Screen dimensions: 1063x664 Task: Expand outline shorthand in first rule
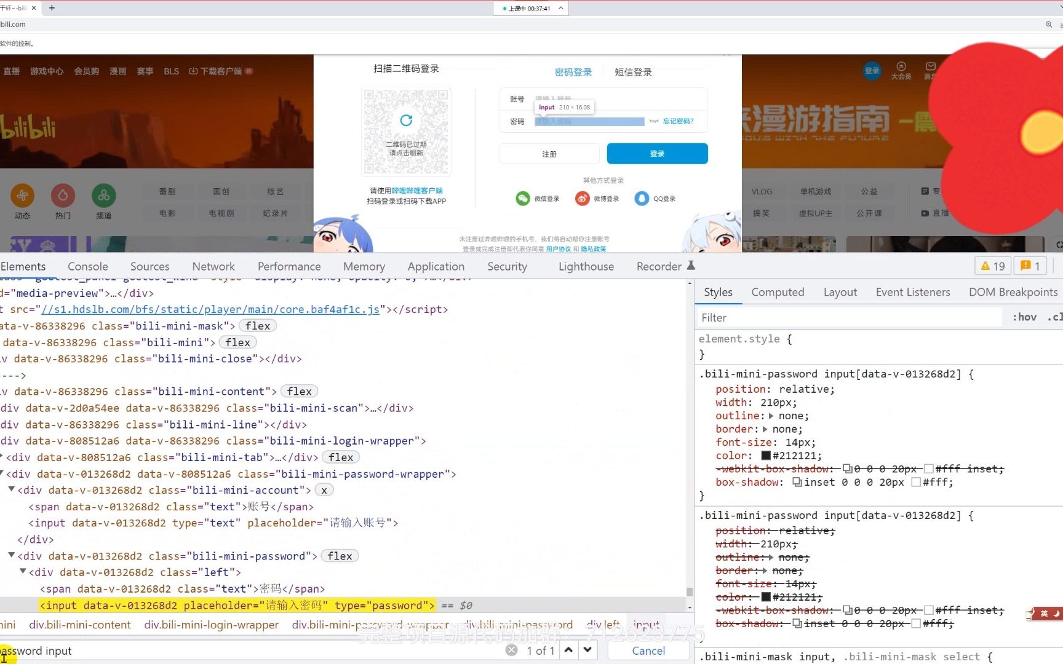pos(771,416)
